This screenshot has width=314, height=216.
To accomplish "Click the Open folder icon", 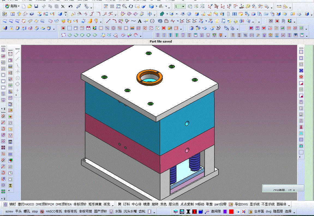I will tap(30, 6).
